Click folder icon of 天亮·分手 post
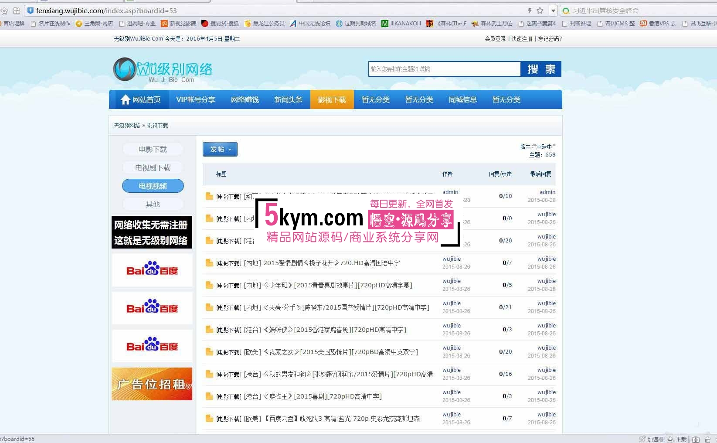This screenshot has width=717, height=443. click(209, 307)
